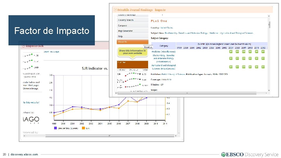Click the 2008 Q1 badge in the Agricultural row

pos(237,67)
